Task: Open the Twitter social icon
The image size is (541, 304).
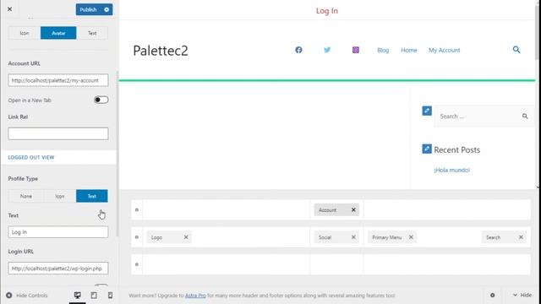Action: [x=327, y=50]
